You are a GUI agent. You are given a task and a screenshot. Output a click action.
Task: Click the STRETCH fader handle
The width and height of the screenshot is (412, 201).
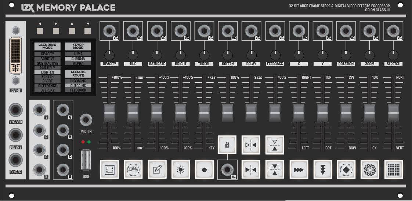tap(394, 113)
